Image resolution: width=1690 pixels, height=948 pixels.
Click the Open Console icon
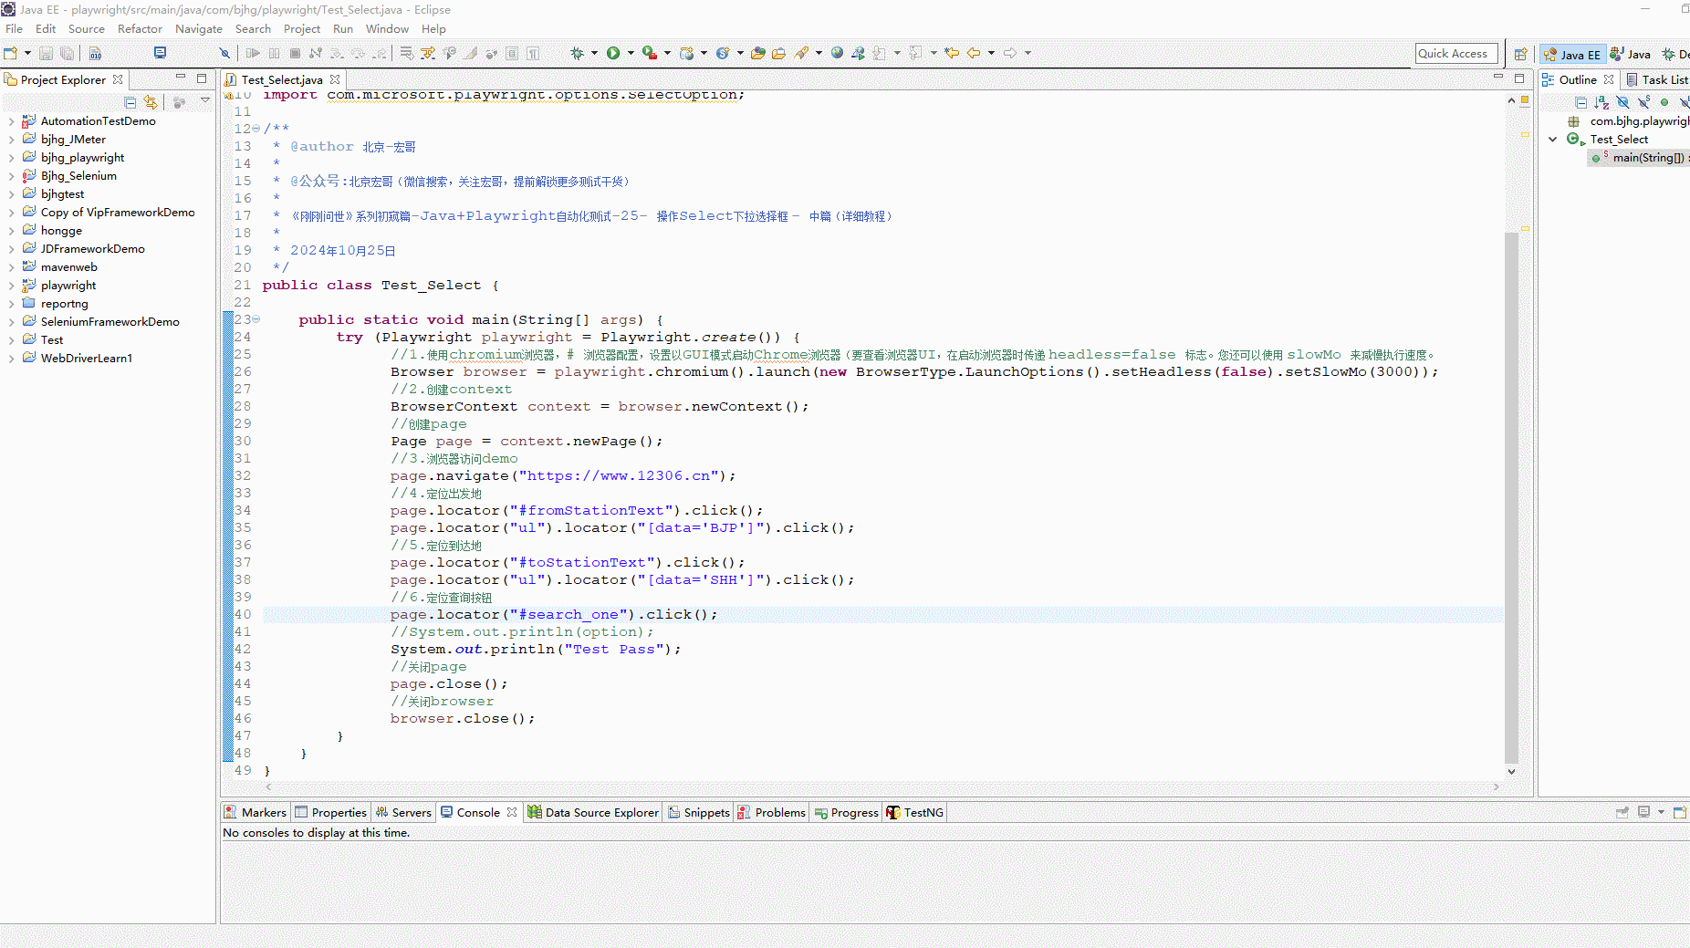pyautogui.click(x=1679, y=812)
